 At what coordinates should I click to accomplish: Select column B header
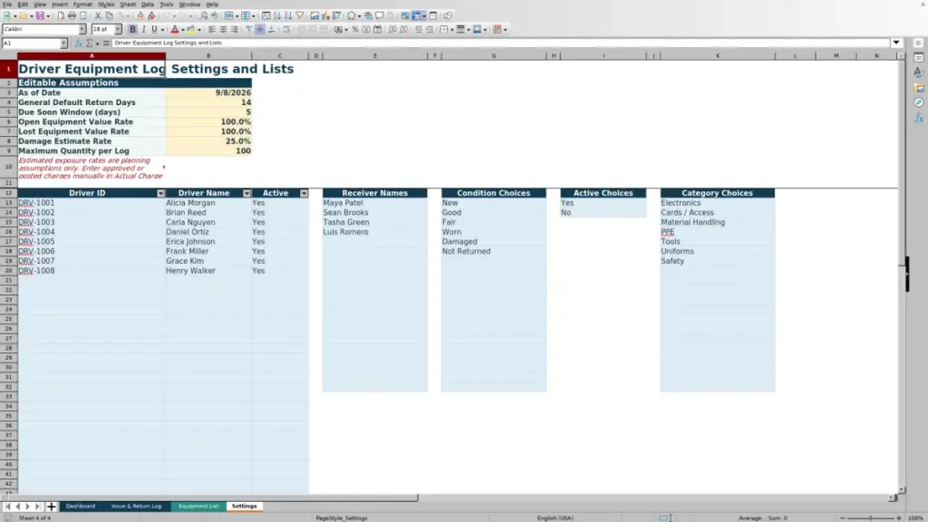(208, 55)
